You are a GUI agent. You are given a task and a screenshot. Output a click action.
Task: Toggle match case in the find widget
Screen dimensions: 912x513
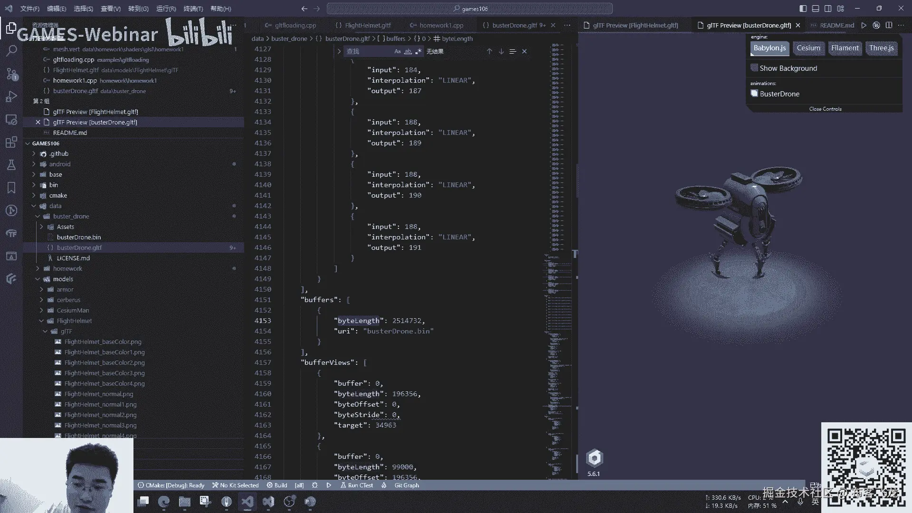[x=398, y=51]
